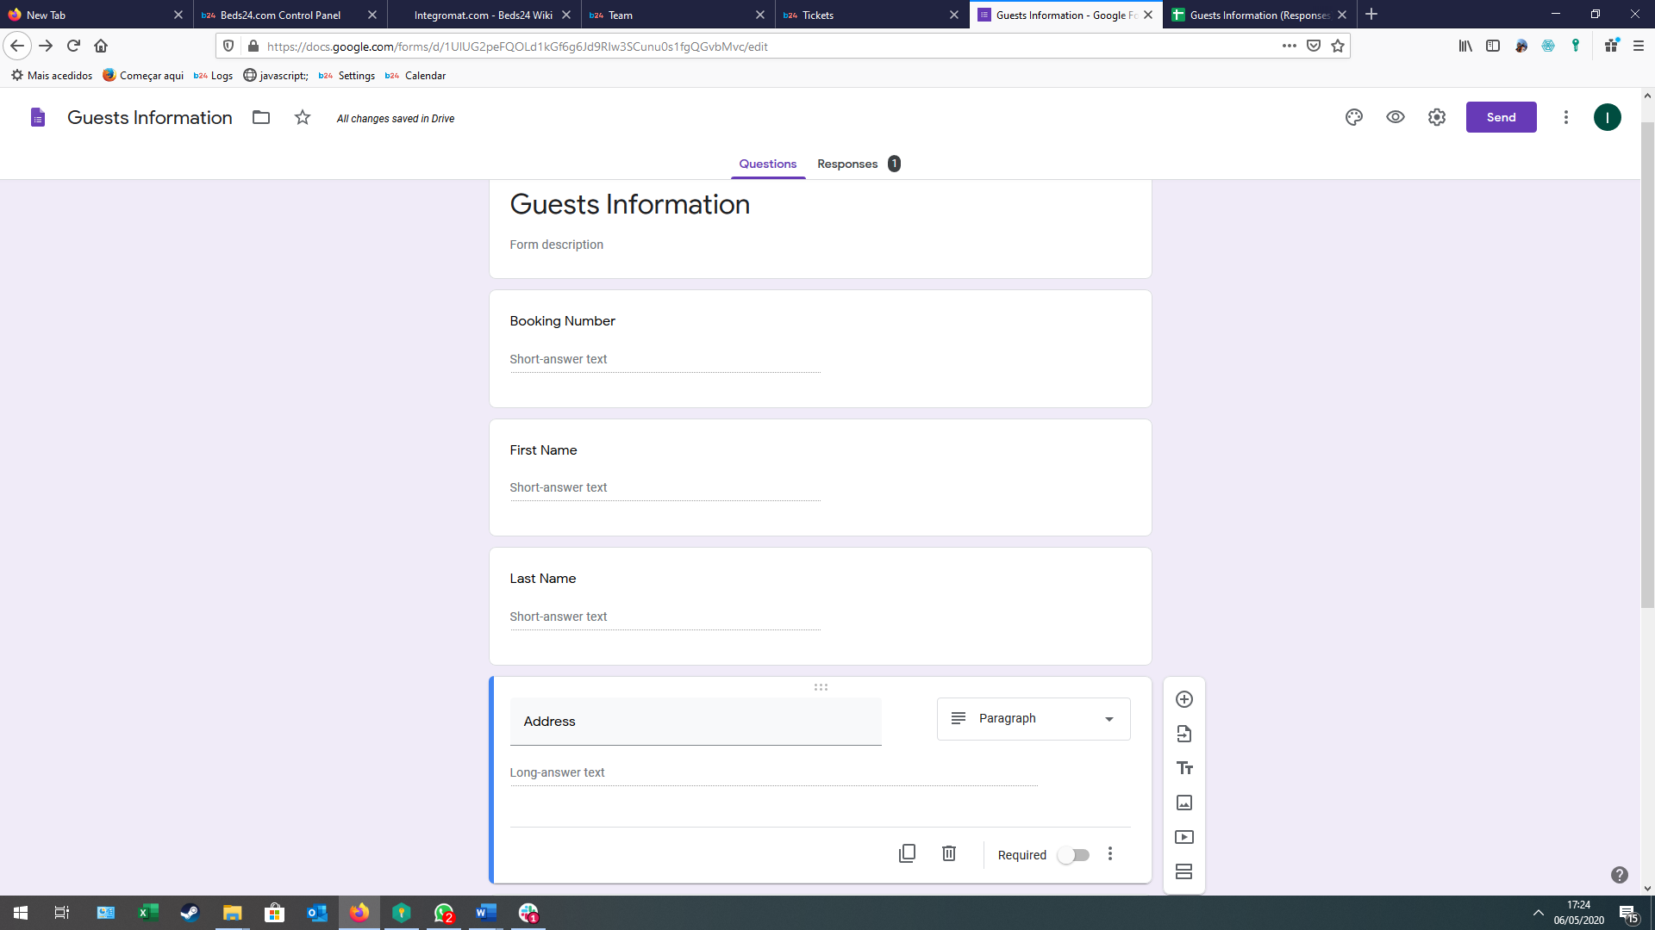
Task: Open the Google account avatar
Action: point(1607,117)
